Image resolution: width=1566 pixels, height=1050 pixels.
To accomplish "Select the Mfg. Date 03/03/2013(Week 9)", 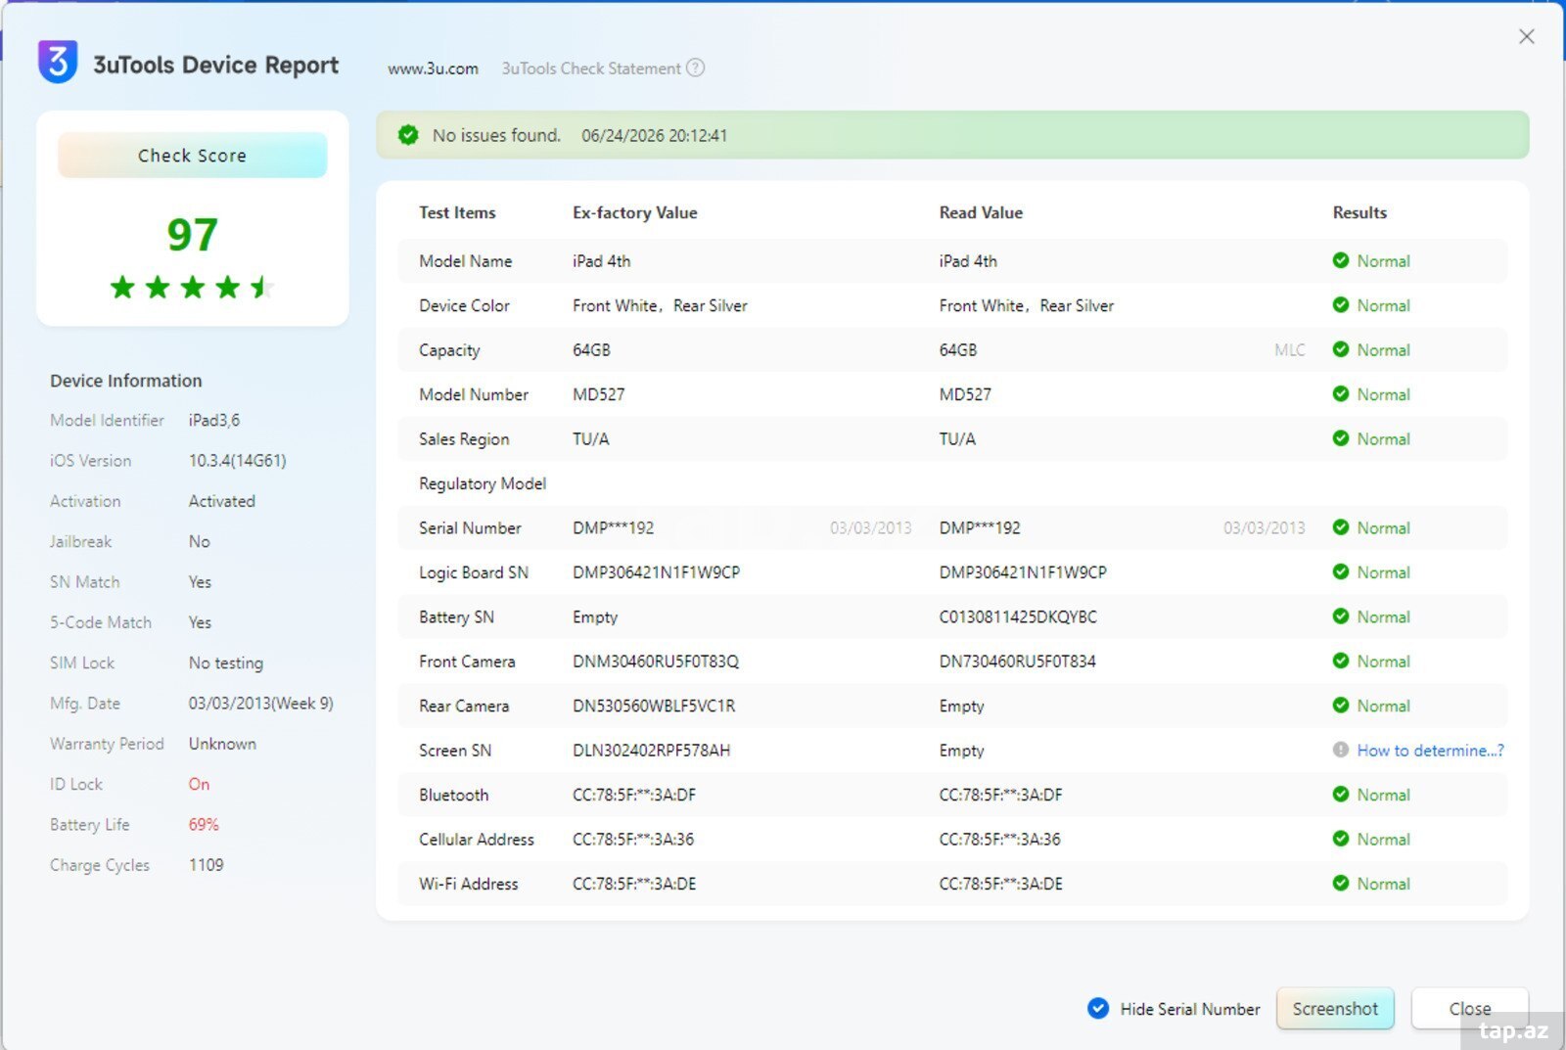I will pos(261,703).
